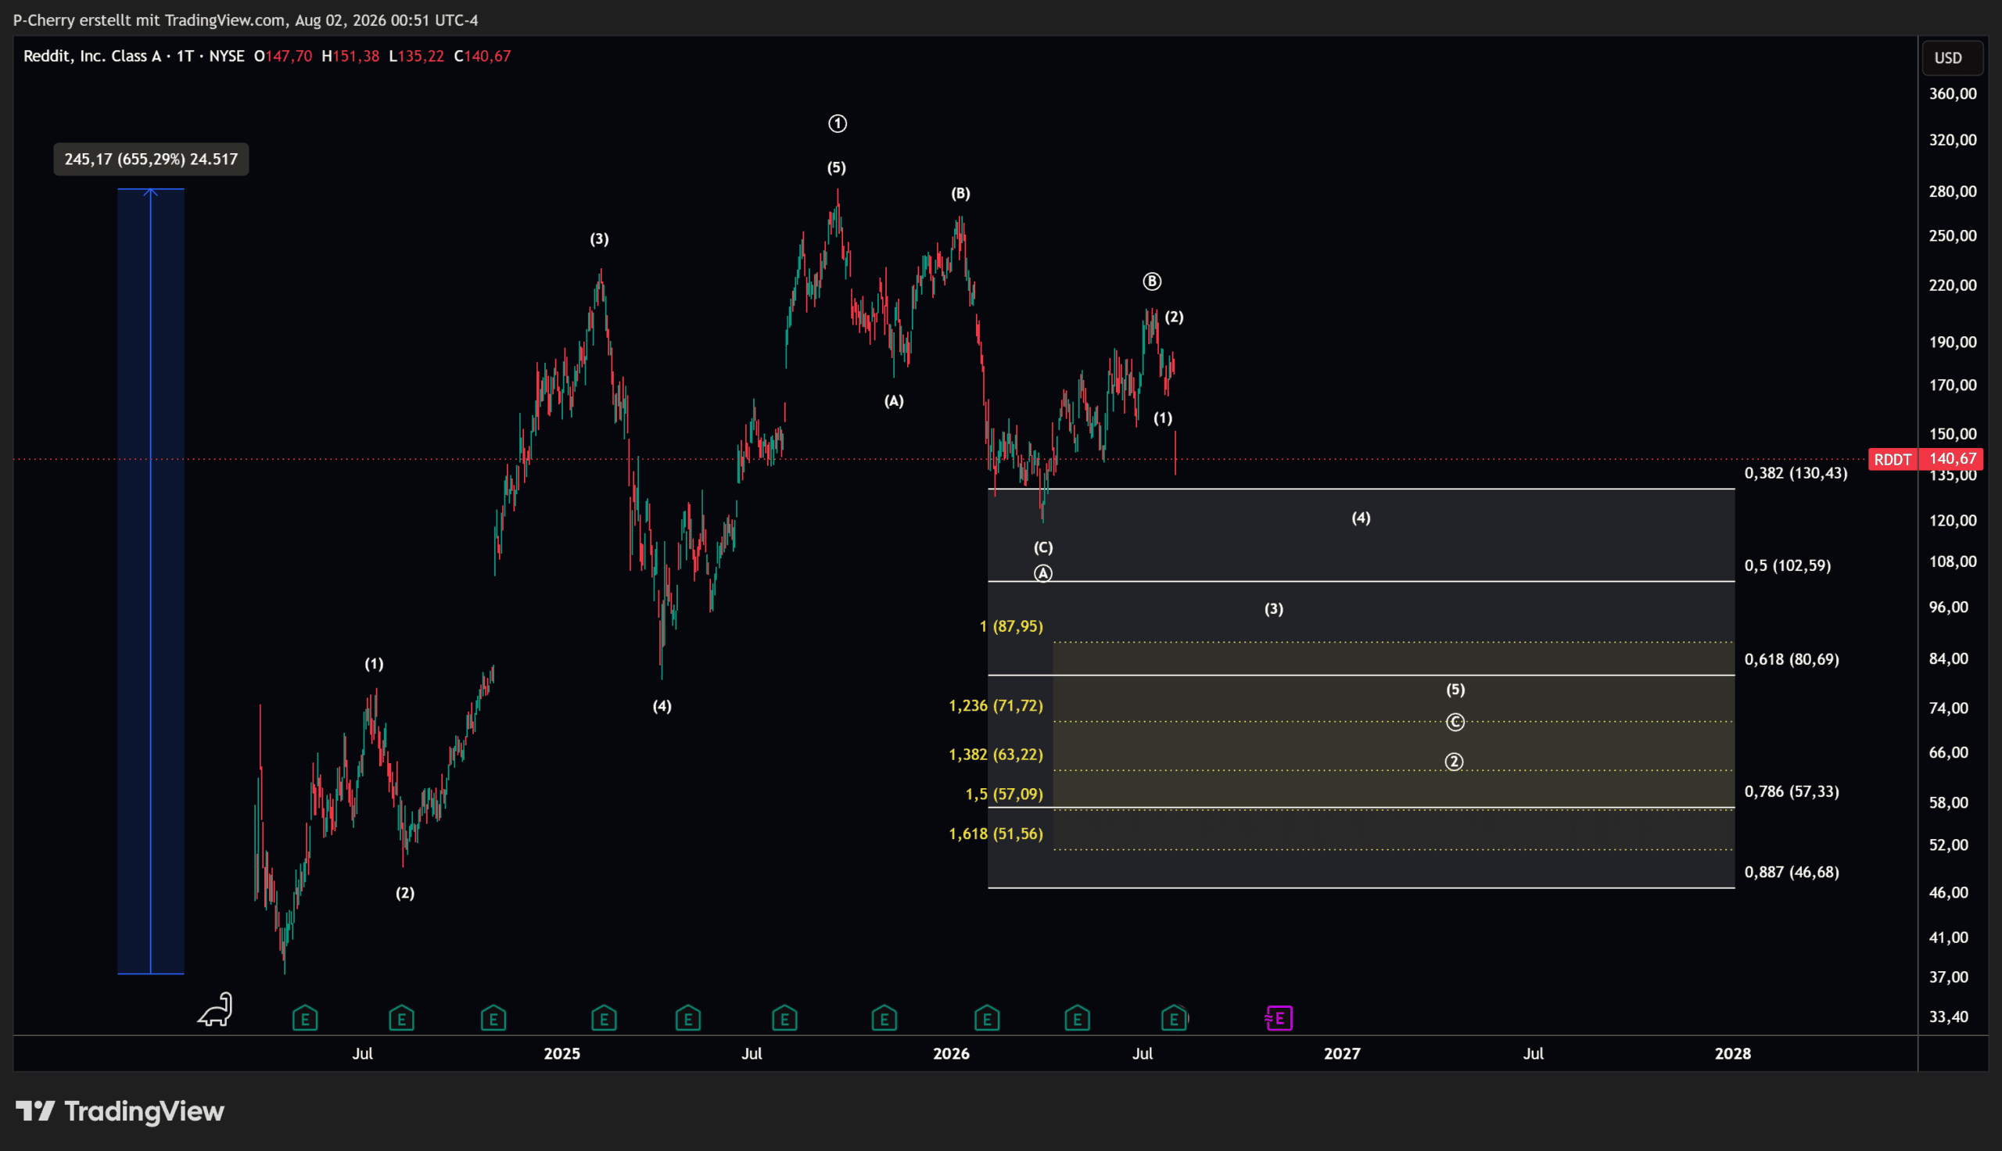Click the 96,00 price scale value

(1948, 607)
